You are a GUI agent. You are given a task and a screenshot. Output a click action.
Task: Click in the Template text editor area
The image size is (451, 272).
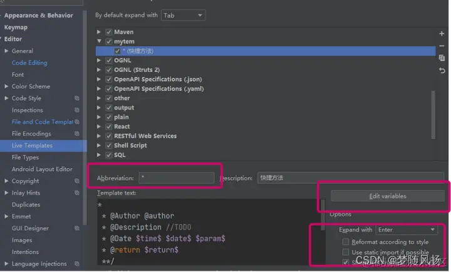(209, 232)
